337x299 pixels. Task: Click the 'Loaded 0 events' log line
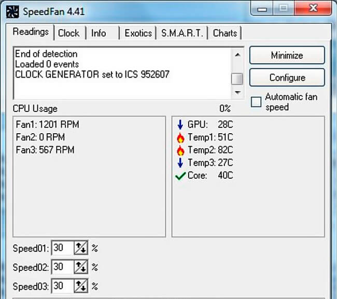pos(47,64)
